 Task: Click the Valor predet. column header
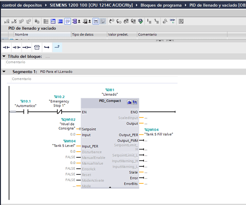tap(122, 34)
